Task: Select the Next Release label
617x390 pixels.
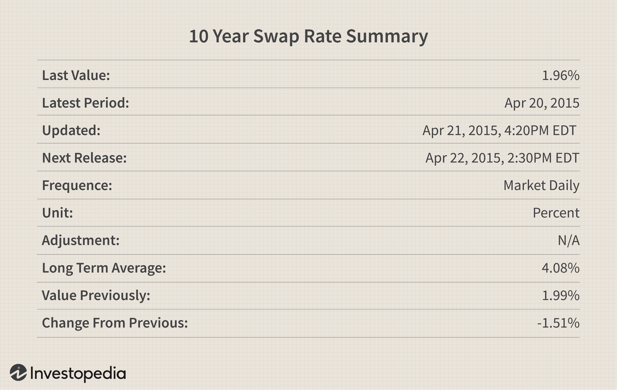Action: point(84,158)
